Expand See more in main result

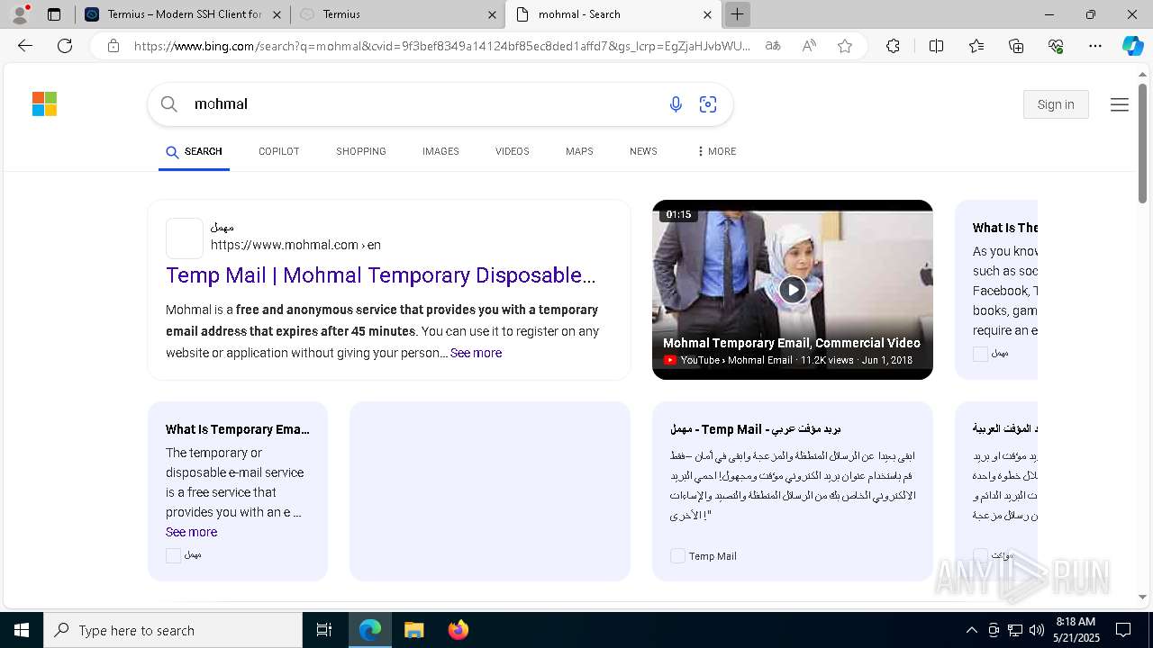[x=476, y=353]
